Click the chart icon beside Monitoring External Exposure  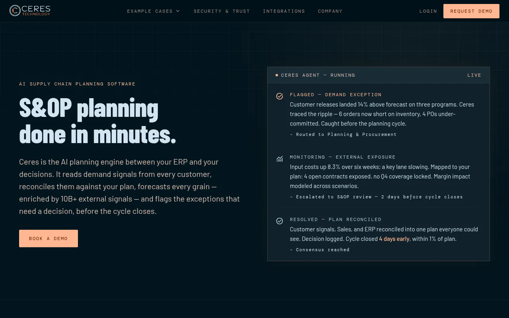pyautogui.click(x=280, y=159)
